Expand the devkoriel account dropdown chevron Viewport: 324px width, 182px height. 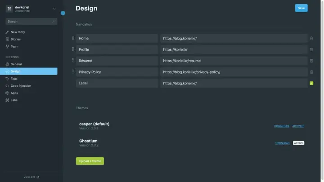tap(54, 9)
